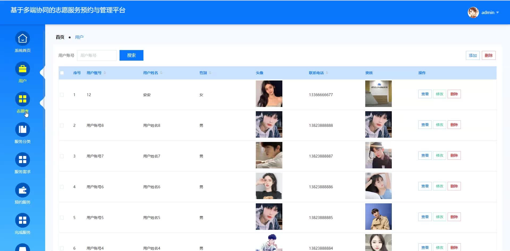Click 修改 for 用户账号8
This screenshot has height=251, width=510.
440,125
